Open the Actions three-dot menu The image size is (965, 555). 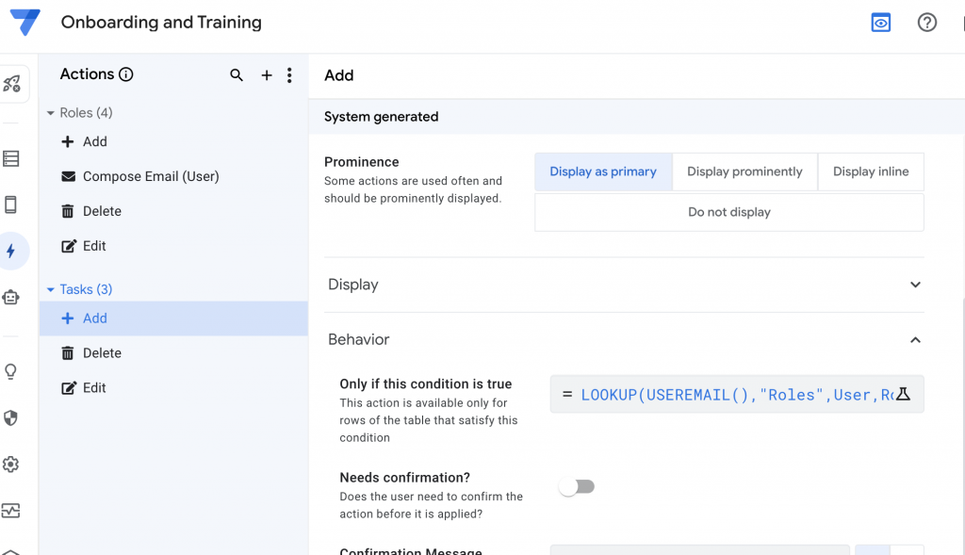289,75
